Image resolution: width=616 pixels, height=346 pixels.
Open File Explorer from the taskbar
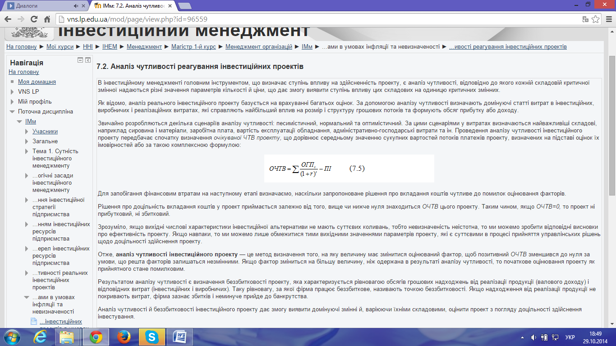click(x=67, y=337)
